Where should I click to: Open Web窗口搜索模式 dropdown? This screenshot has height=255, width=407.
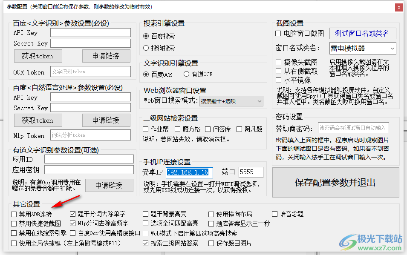coord(231,101)
